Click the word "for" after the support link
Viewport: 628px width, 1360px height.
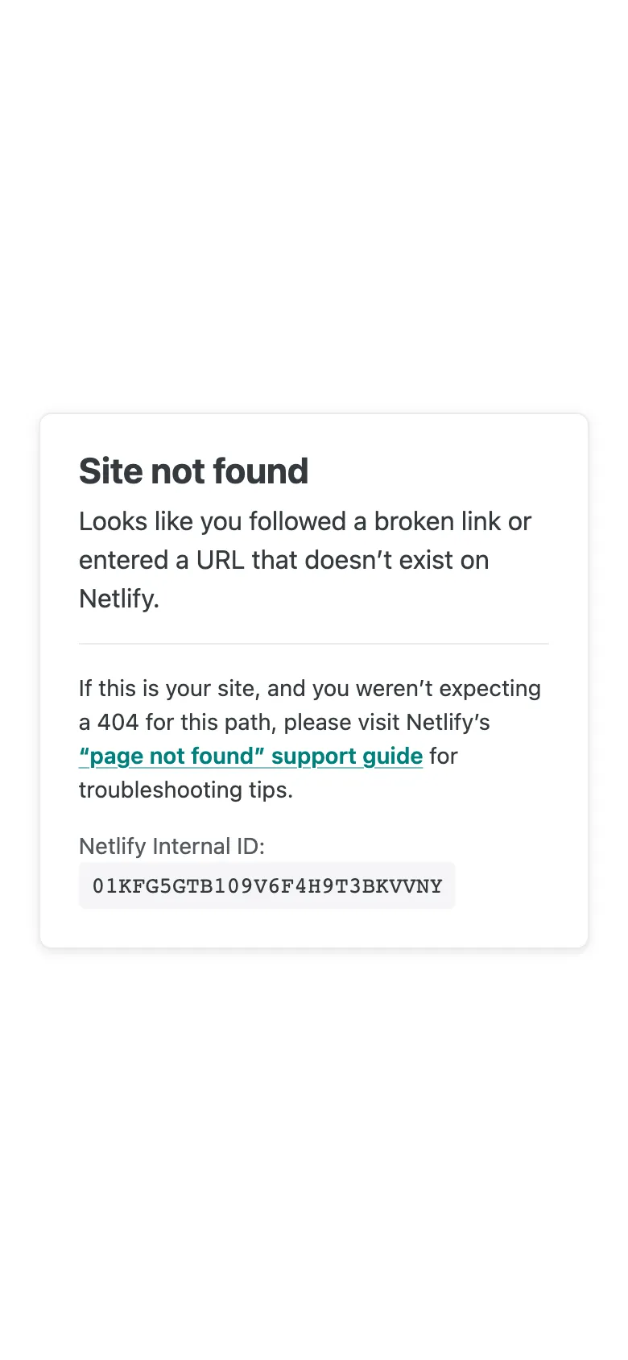(x=443, y=757)
